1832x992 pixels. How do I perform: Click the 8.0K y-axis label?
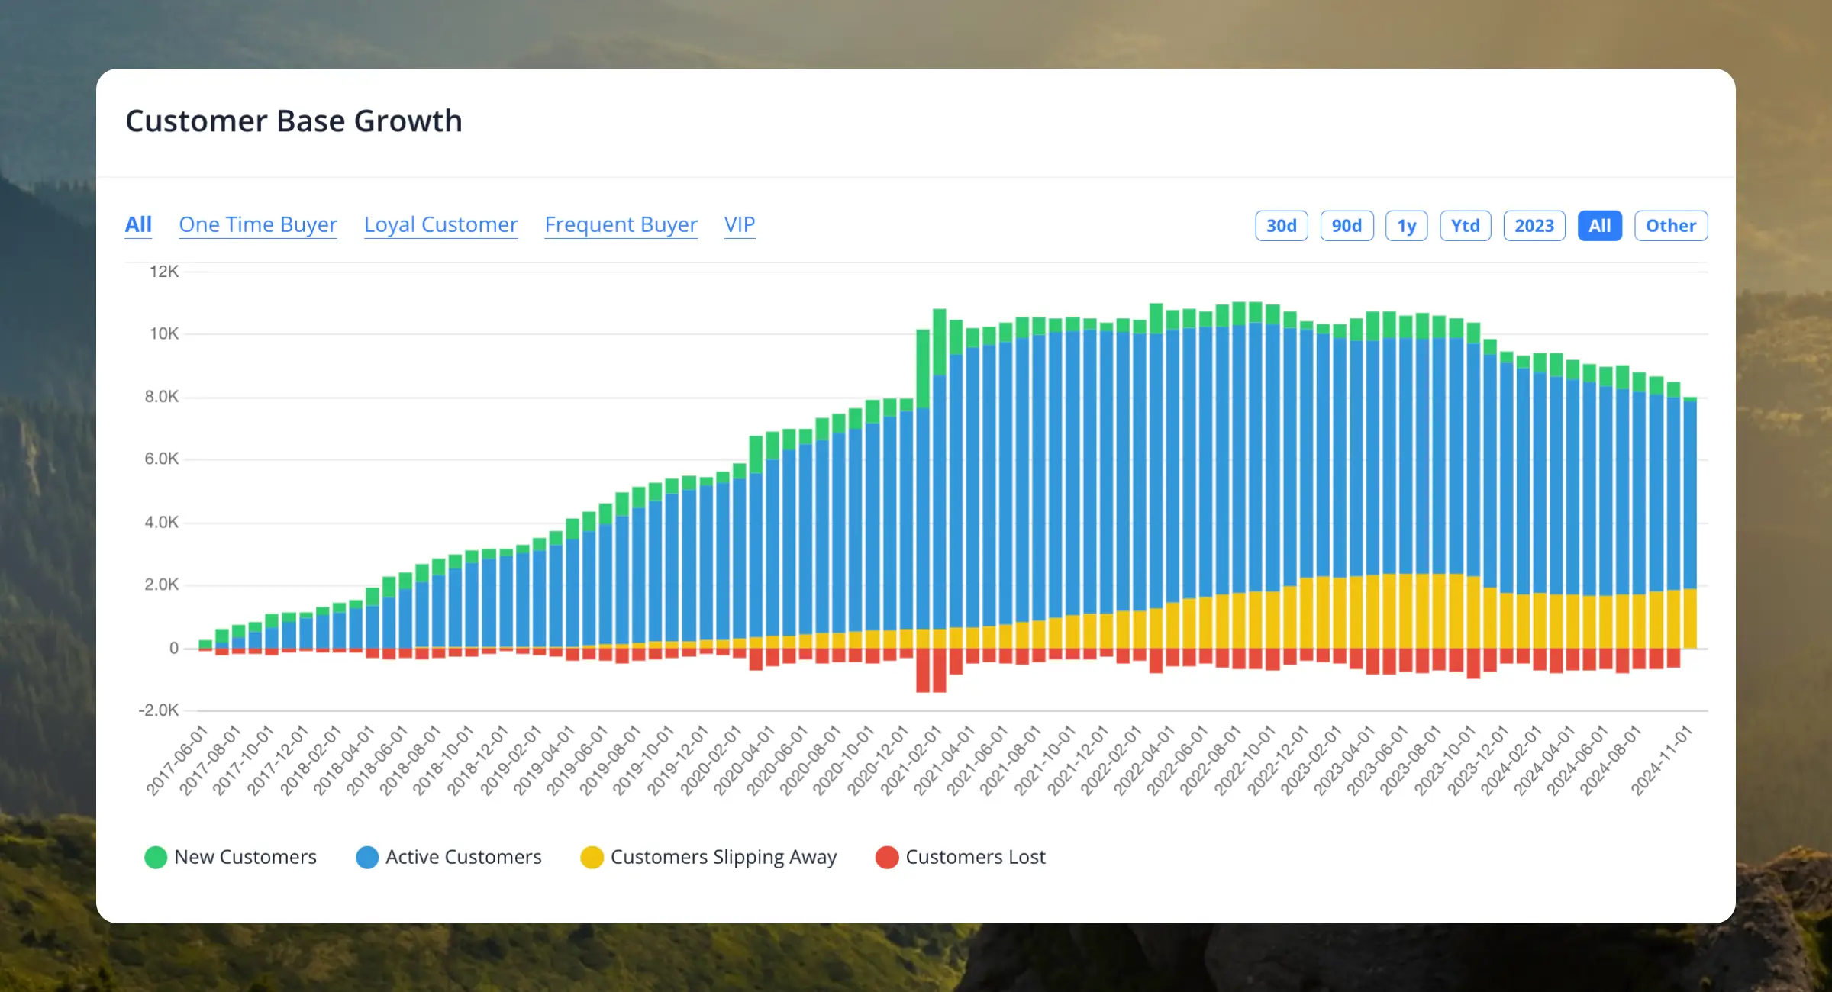coord(162,397)
